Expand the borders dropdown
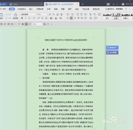Viewport: 133px width, 130px height. click(98, 18)
